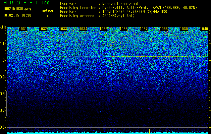The height and width of the screenshot is (134, 211).
Task: Click the A504HB(yagi 4el) antenna text
Action: click(x=118, y=16)
